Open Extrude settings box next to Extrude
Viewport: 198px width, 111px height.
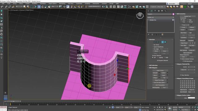(159, 73)
